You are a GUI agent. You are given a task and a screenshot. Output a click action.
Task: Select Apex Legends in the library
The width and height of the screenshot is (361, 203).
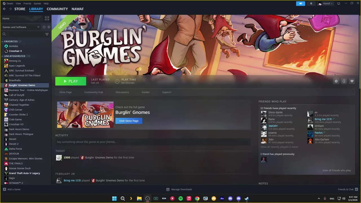pyautogui.click(x=17, y=66)
